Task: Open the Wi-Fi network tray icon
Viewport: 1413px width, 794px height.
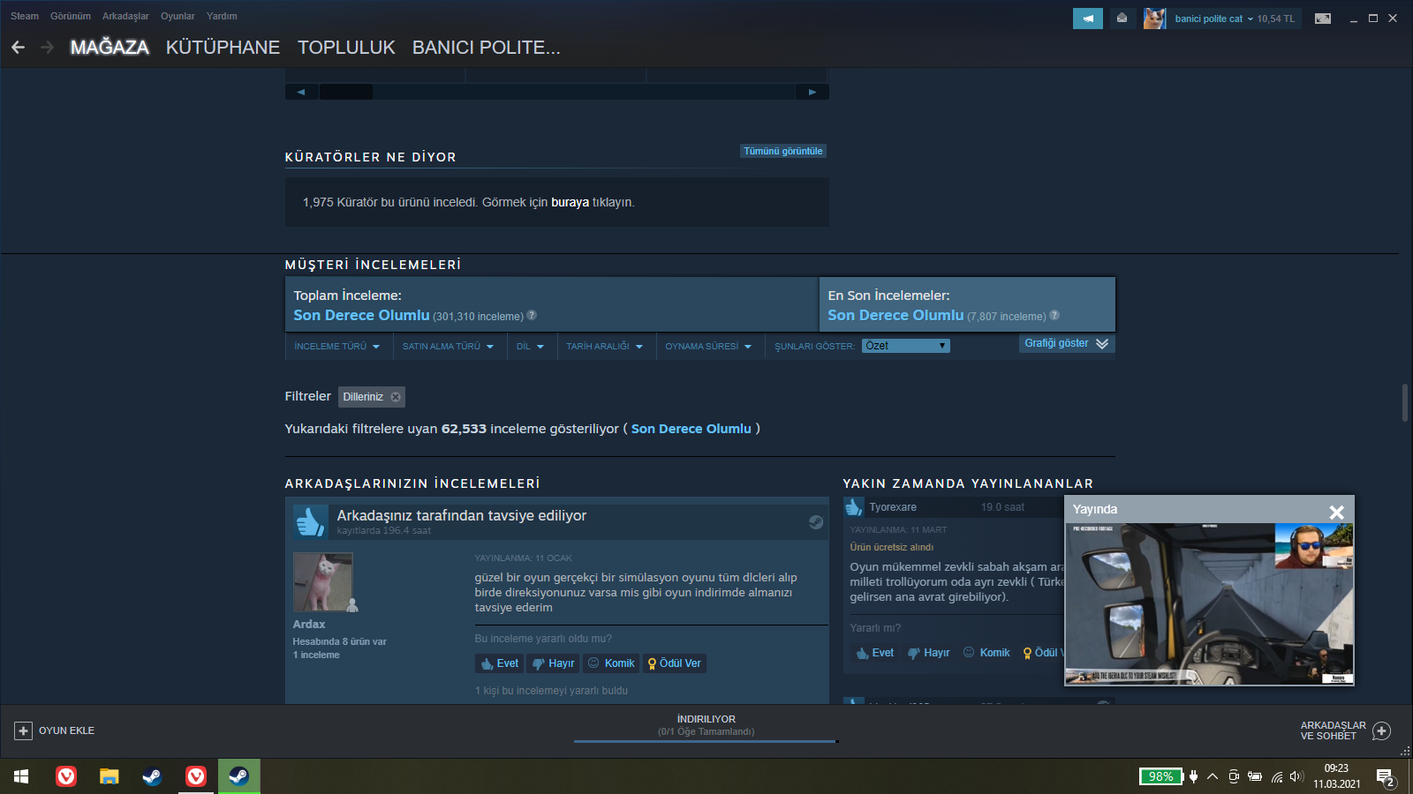Action: coord(1277,776)
